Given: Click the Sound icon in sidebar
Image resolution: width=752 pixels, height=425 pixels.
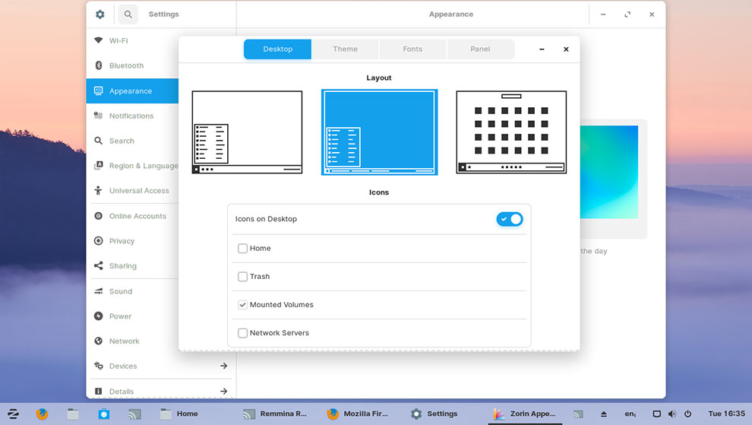Looking at the screenshot, I should point(98,291).
